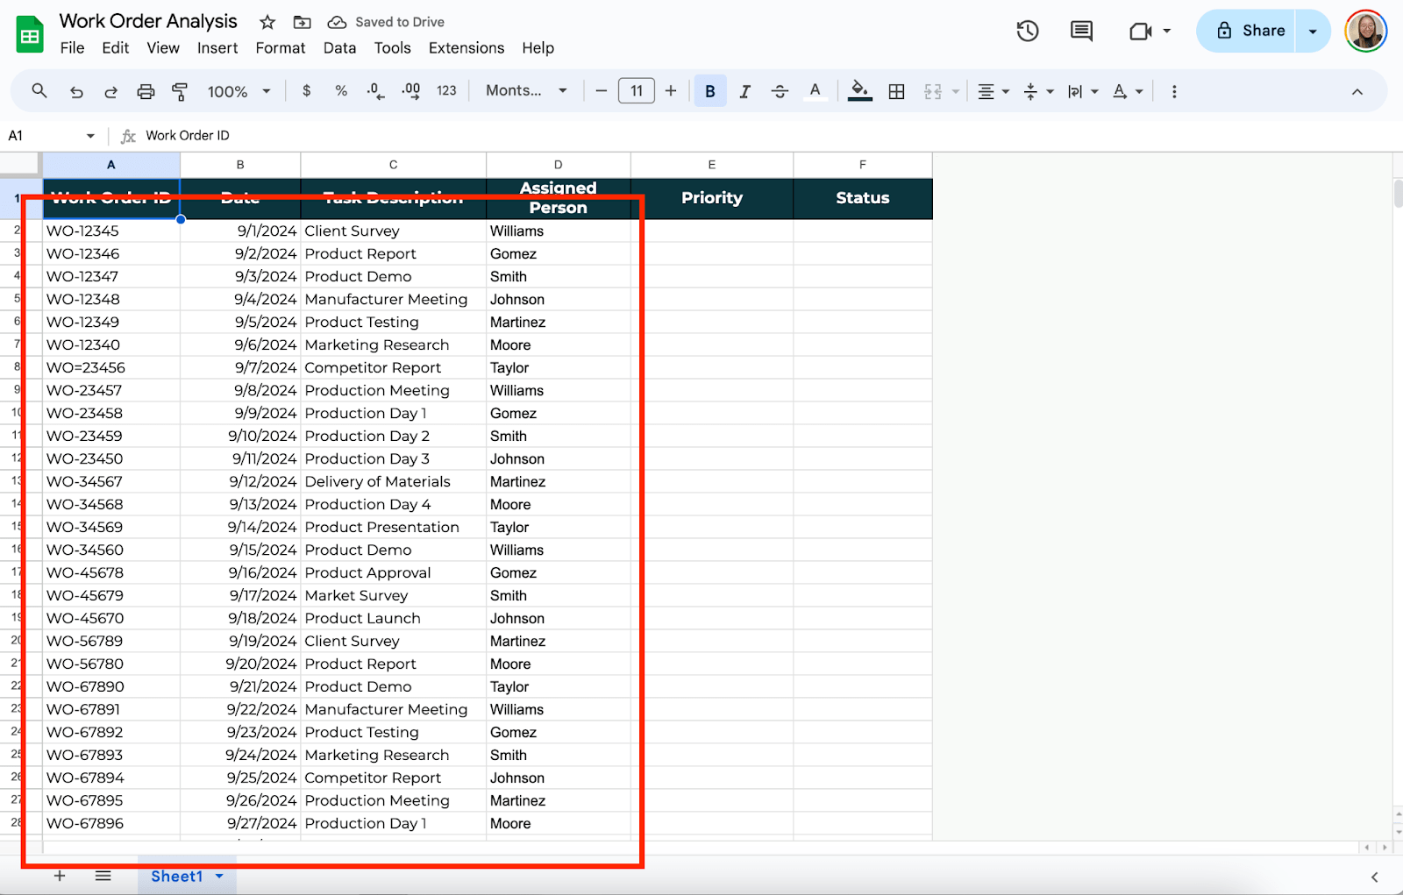The image size is (1403, 895).
Task: Open the Sheet1 tab dropdown arrow
Action: [x=219, y=876]
